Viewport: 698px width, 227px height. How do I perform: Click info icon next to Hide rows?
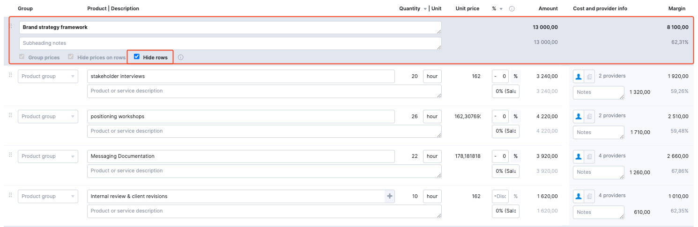pyautogui.click(x=181, y=57)
